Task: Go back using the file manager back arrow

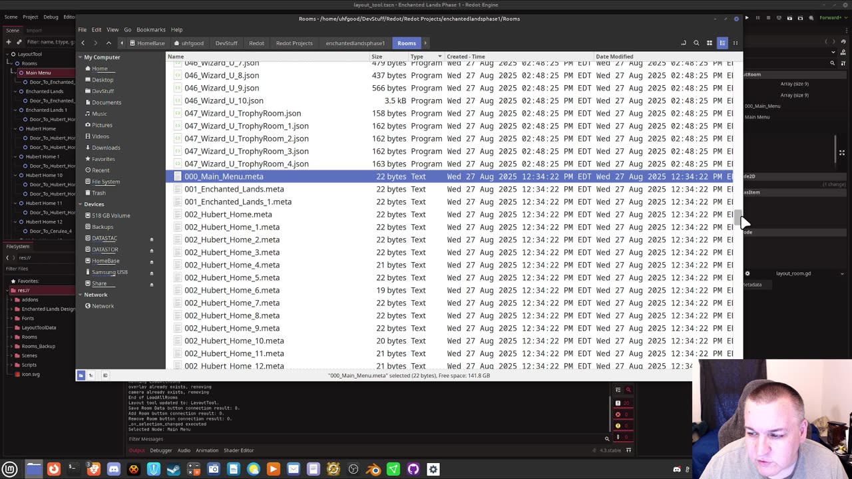Action: [x=83, y=43]
